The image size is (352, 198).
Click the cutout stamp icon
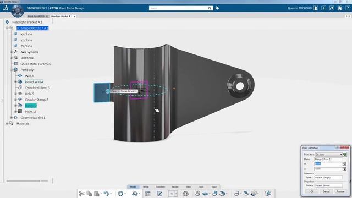pos(254,194)
